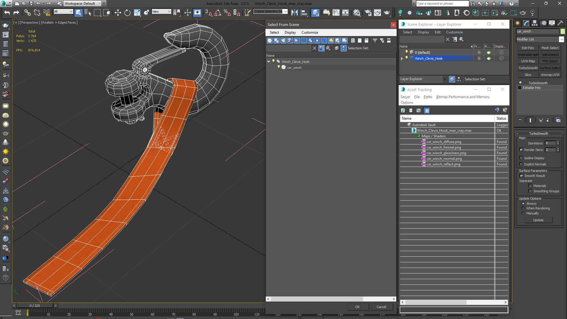
Task: Click the Unwrap UVW modifier button
Action: click(550, 75)
